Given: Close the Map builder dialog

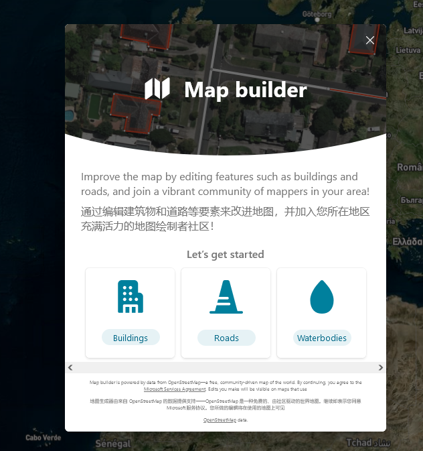Looking at the screenshot, I should [370, 40].
